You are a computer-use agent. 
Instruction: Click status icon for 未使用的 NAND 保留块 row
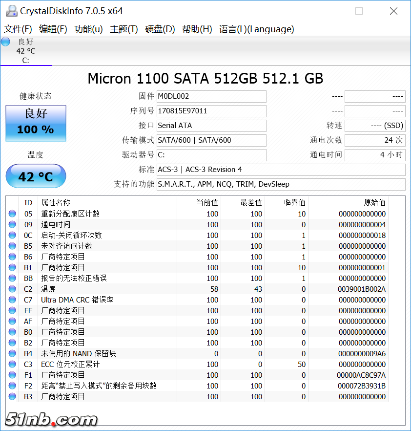tap(12, 353)
